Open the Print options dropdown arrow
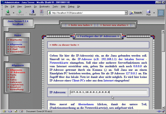 154,13
